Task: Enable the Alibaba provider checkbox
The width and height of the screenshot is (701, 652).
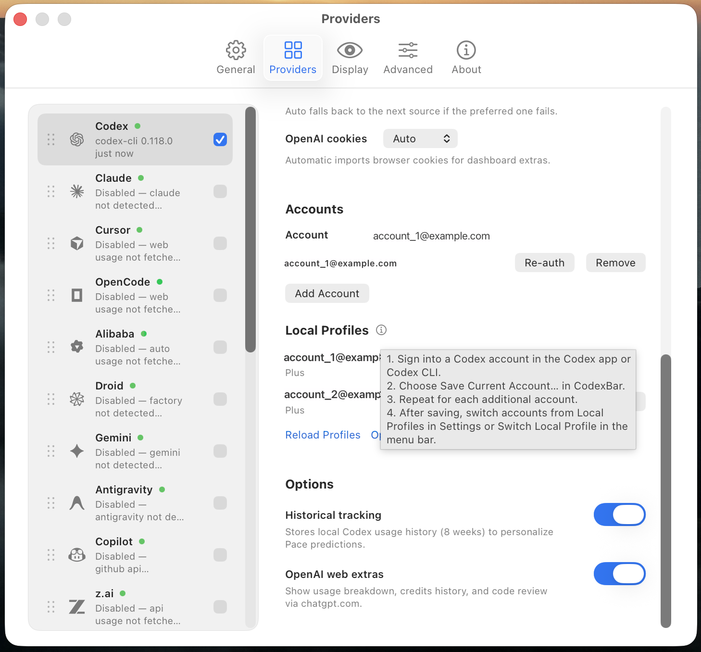Action: point(220,347)
